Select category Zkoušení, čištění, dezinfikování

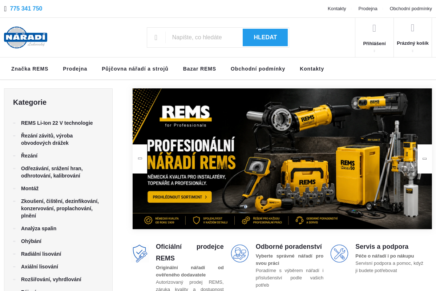[x=60, y=208]
